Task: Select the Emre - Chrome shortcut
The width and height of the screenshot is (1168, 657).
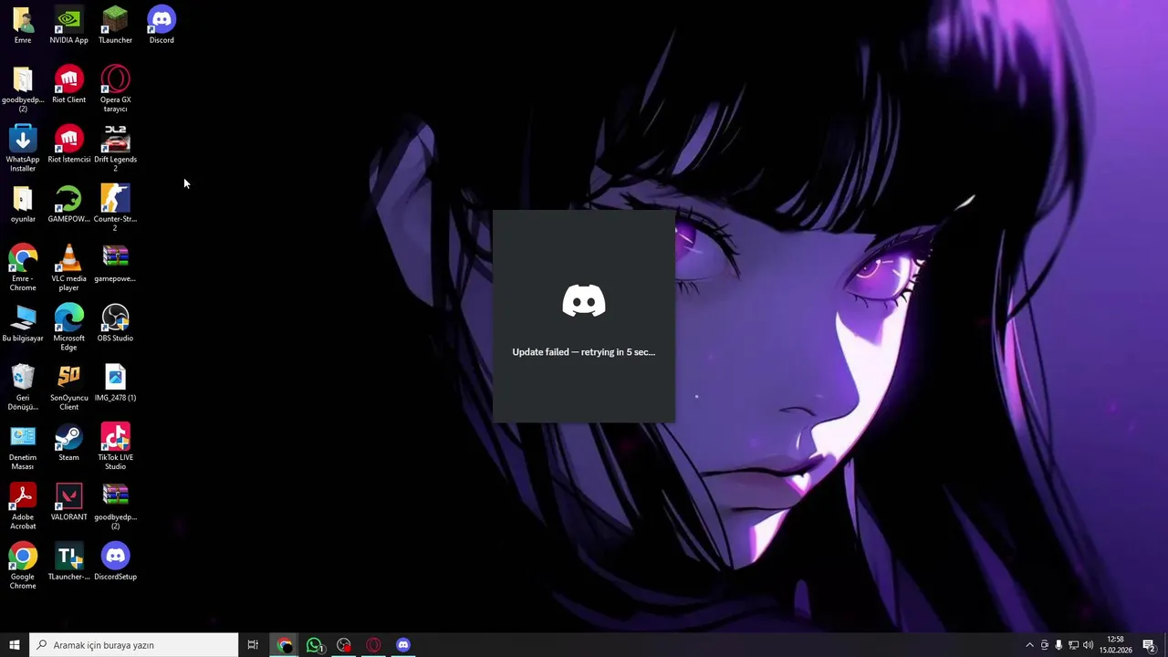Action: [x=23, y=267]
